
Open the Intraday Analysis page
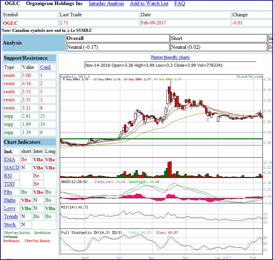pyautogui.click(x=107, y=4)
